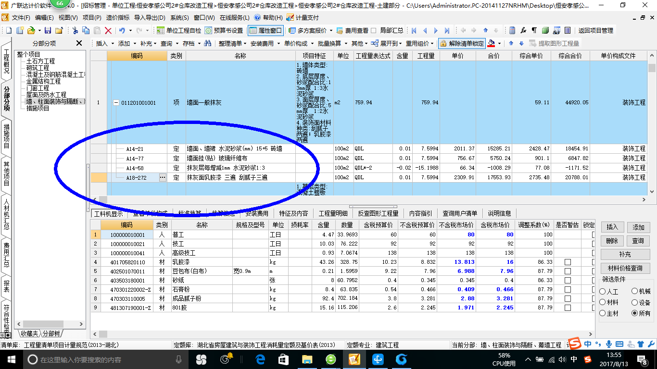Click the Sogou microphone voice icon

pyautogui.click(x=609, y=344)
